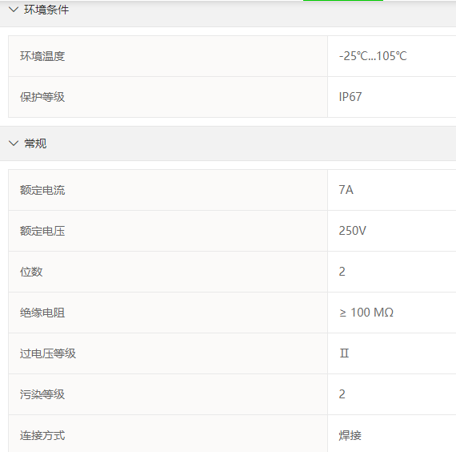
Task: Click the IP67 value
Action: coord(350,97)
